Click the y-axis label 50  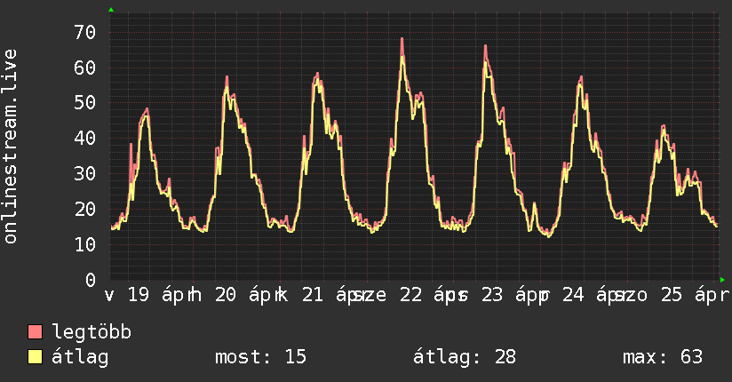click(x=85, y=103)
